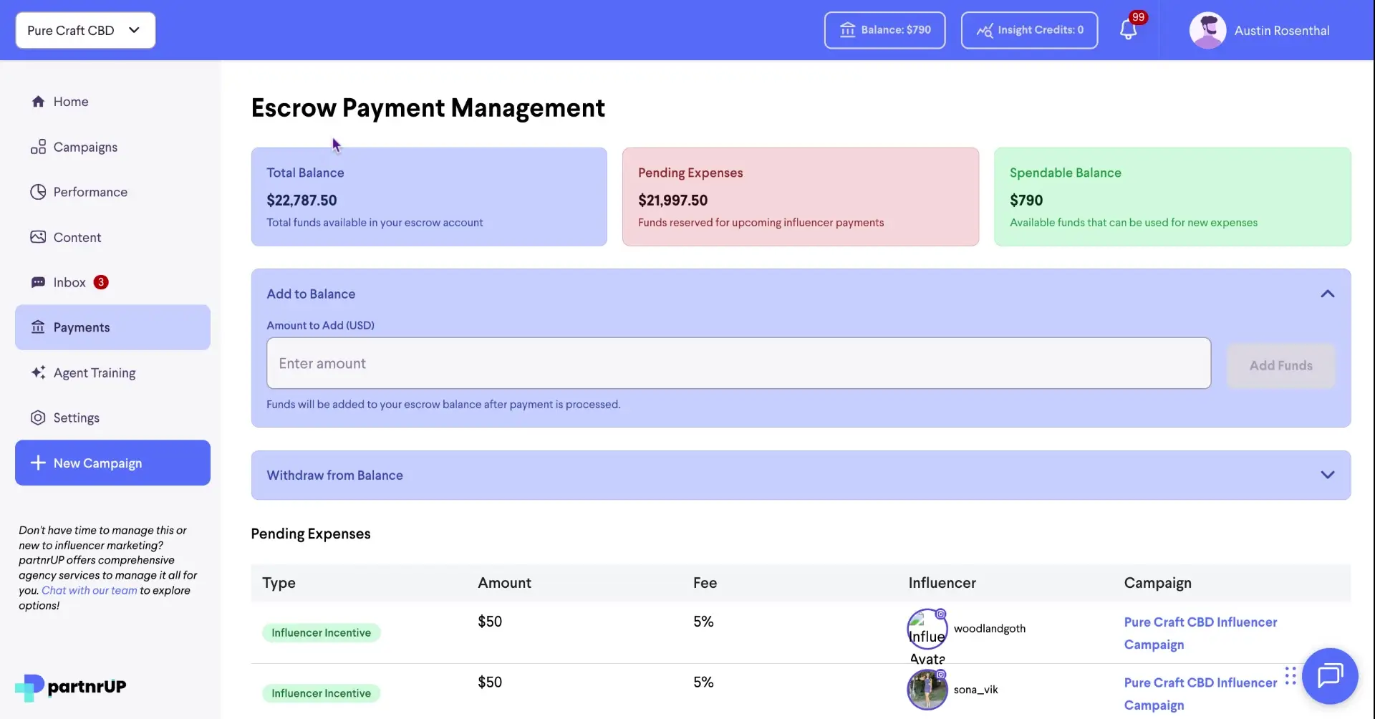This screenshot has height=719, width=1375.
Task: Click the drag handle dots on expense row
Action: pos(1291,675)
